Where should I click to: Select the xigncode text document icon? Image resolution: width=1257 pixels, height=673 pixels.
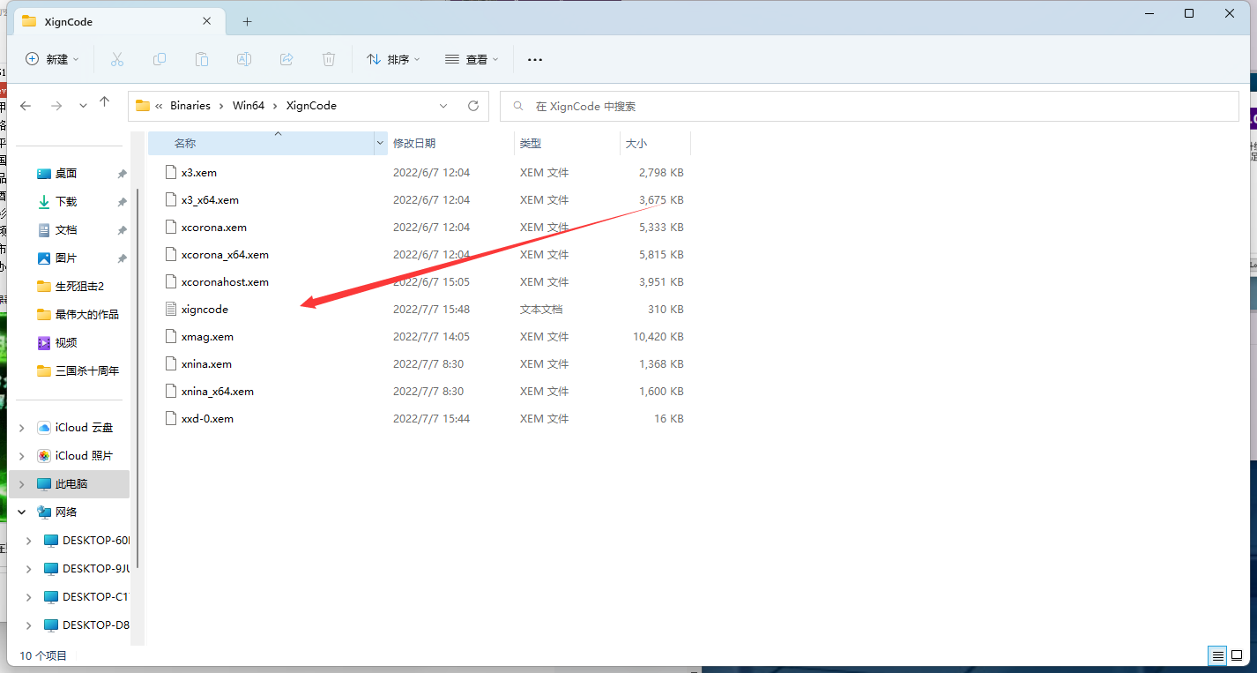coord(171,310)
